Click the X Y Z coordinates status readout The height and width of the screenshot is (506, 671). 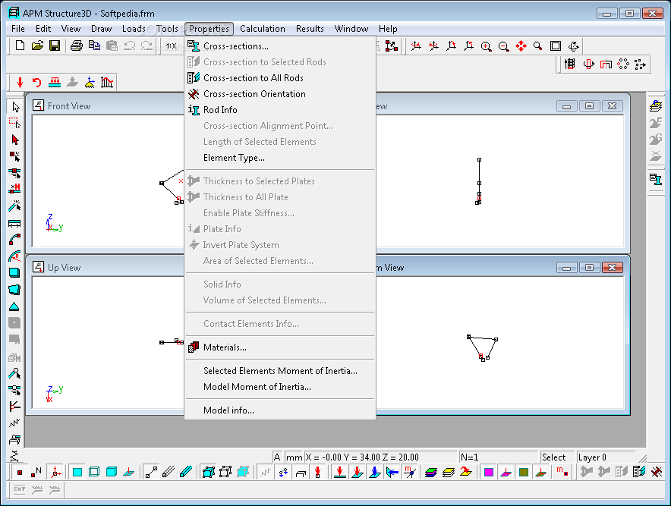pyautogui.click(x=380, y=457)
